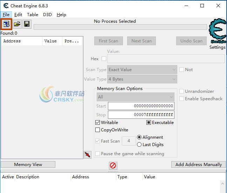Viewport: 227px width, 193px height.
Task: Toggle the Unrandomizer checkbox
Action: tap(181, 91)
